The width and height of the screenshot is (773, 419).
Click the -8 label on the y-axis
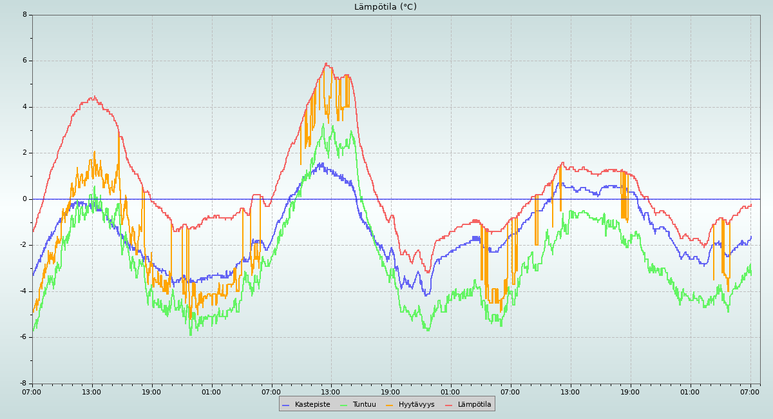[23, 384]
